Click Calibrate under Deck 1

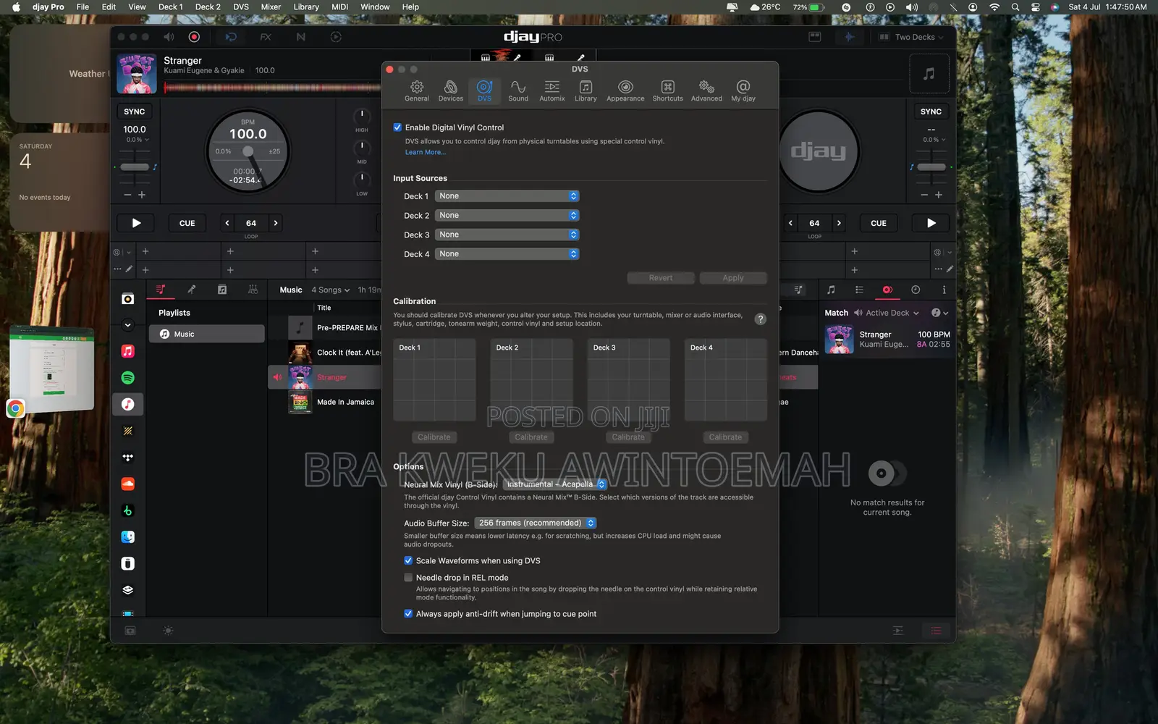pyautogui.click(x=434, y=437)
